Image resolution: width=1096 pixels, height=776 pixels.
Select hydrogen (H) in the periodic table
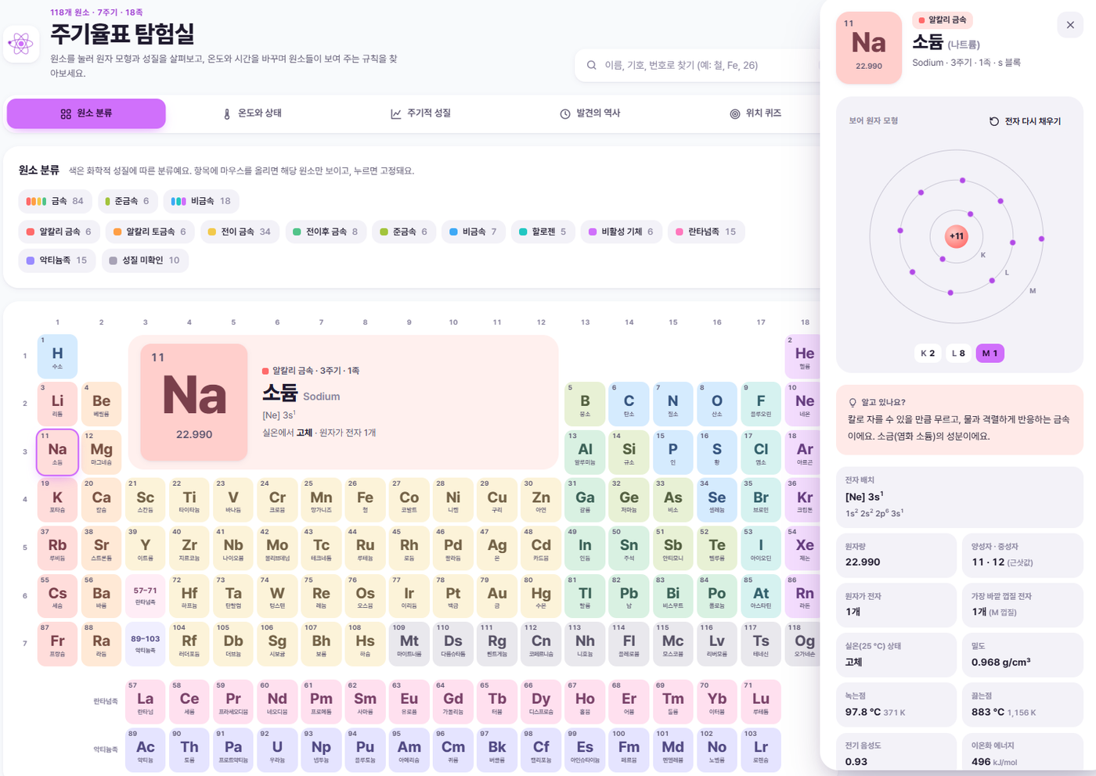[x=57, y=356]
